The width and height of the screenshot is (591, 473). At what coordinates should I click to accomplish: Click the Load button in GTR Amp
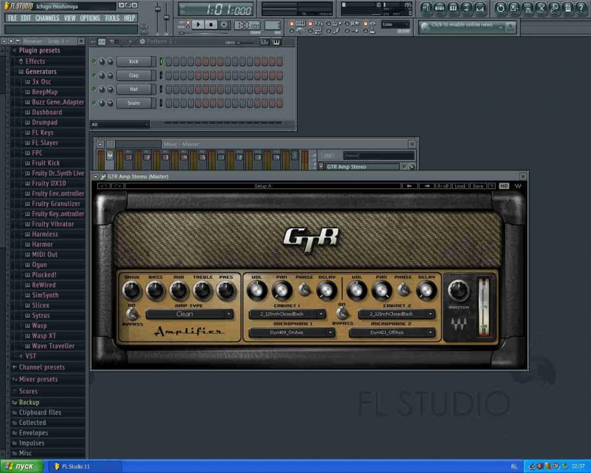click(460, 186)
